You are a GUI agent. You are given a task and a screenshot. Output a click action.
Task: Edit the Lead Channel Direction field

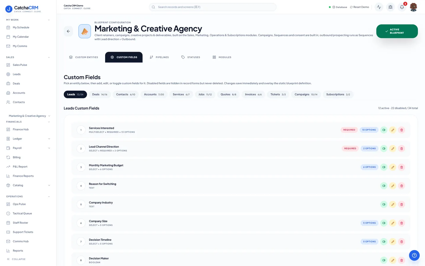(x=393, y=148)
